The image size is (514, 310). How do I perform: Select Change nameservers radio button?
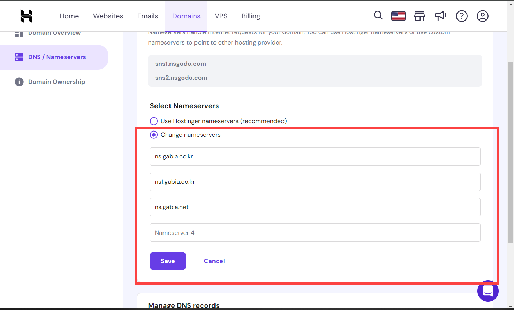pyautogui.click(x=154, y=135)
